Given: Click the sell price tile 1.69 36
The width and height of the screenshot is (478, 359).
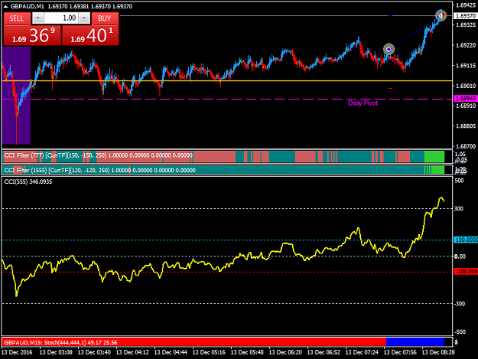Looking at the screenshot, I should click(x=32, y=35).
